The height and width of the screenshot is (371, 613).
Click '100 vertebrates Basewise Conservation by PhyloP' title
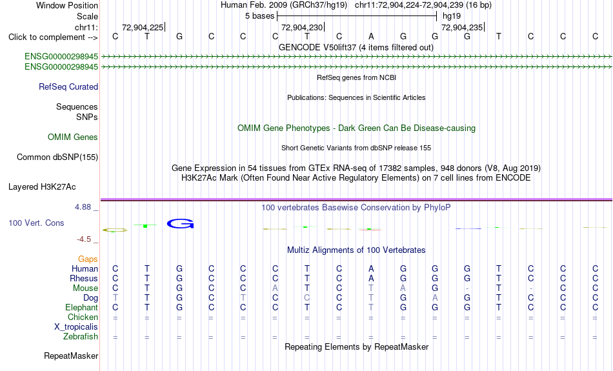click(x=356, y=208)
